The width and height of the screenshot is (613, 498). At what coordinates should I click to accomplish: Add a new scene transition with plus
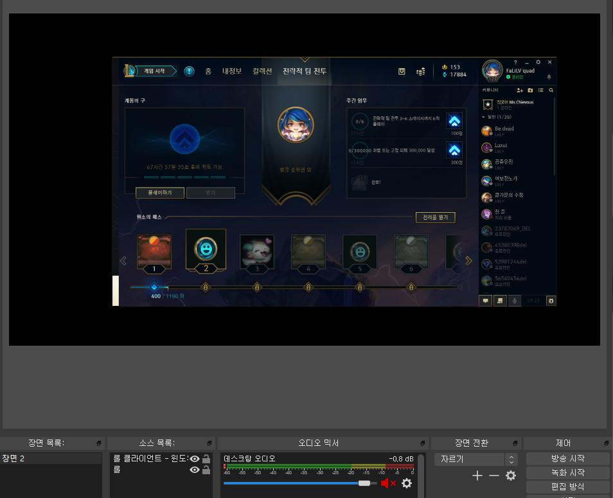[477, 476]
